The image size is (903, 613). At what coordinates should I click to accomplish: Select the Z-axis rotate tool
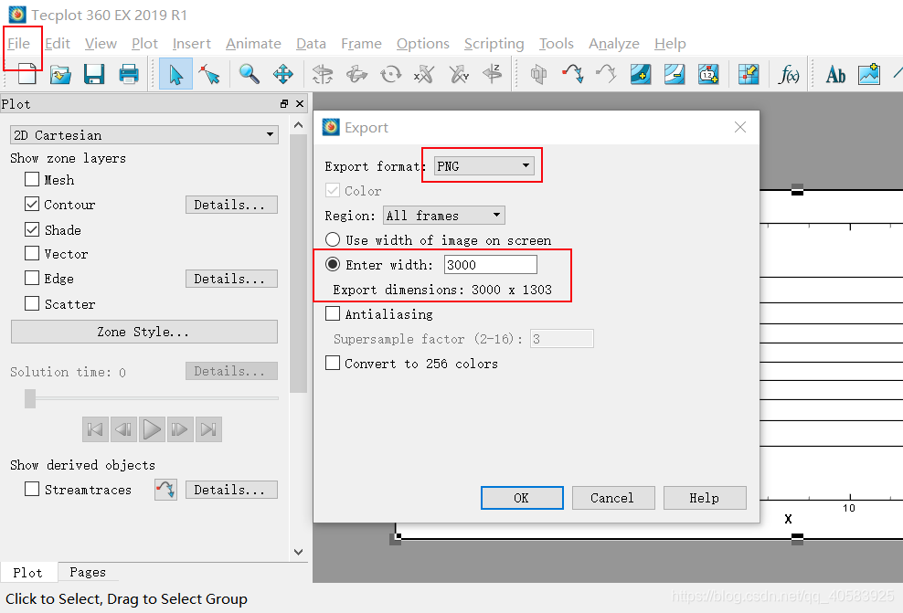[493, 74]
